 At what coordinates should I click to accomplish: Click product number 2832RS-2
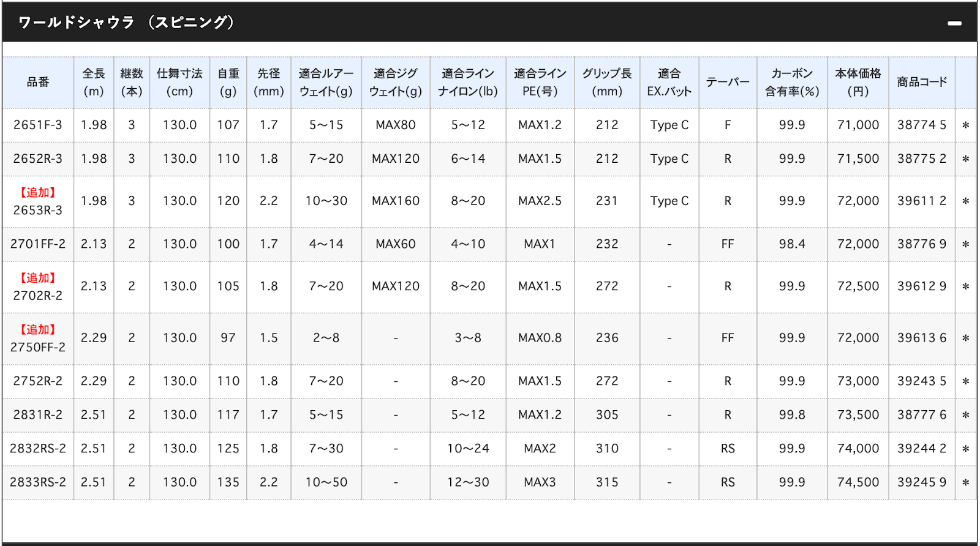click(38, 448)
